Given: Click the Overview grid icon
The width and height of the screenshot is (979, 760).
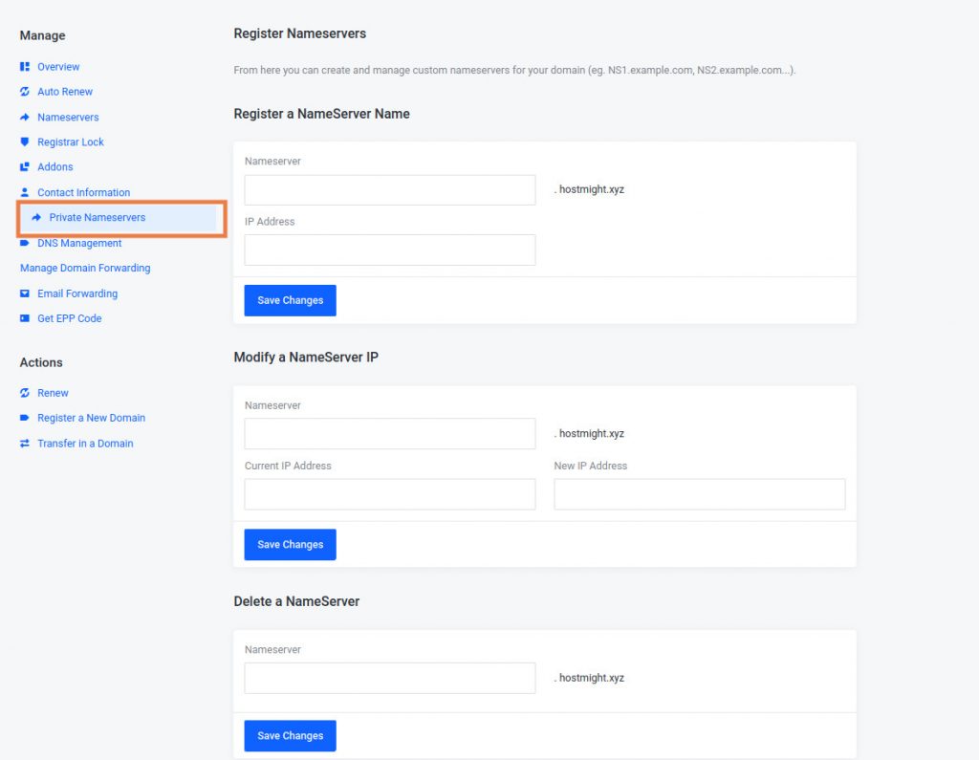Looking at the screenshot, I should [x=24, y=67].
